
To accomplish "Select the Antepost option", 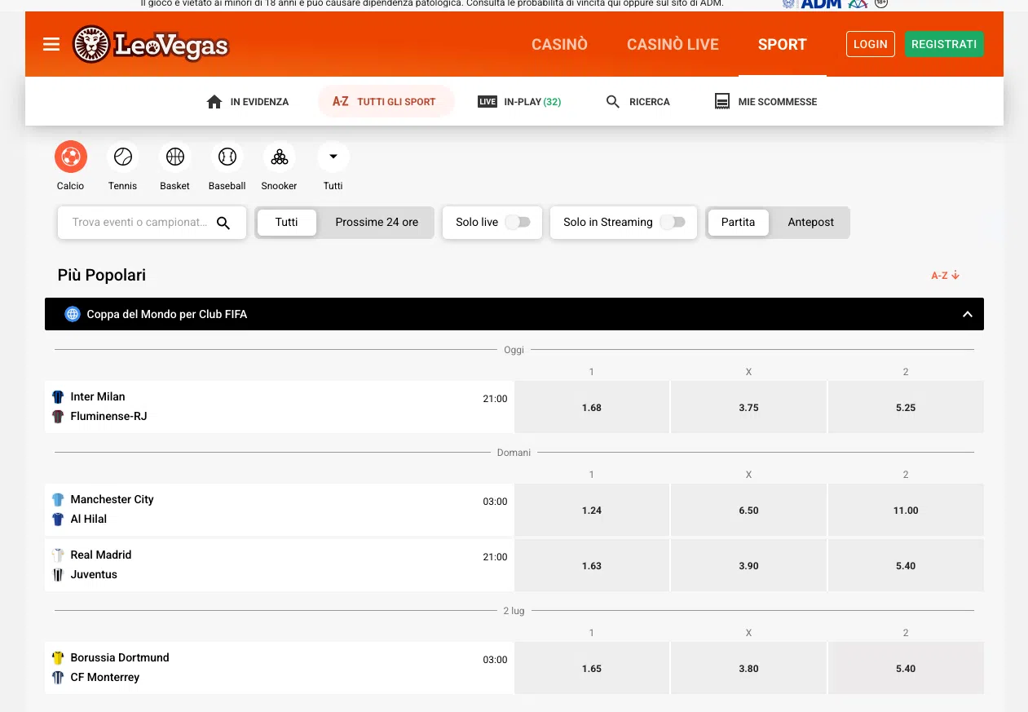I will tap(811, 222).
